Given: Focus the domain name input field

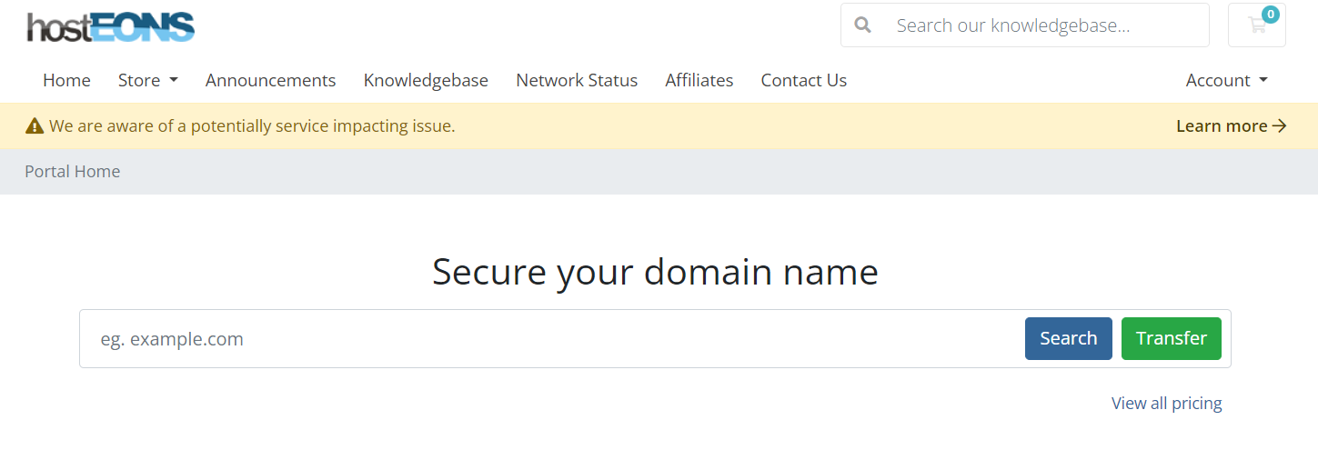Looking at the screenshot, I should pyautogui.click(x=552, y=339).
